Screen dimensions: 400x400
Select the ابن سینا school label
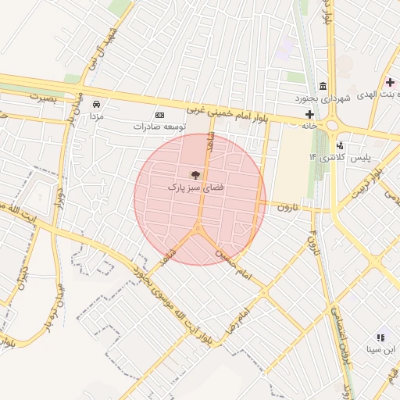(381, 349)
